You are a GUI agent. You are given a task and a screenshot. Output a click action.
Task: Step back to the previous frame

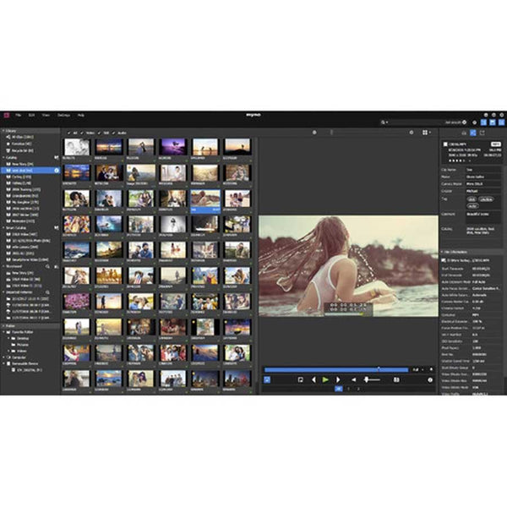(x=312, y=380)
